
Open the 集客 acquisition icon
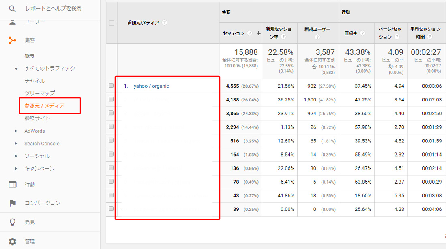click(x=13, y=40)
